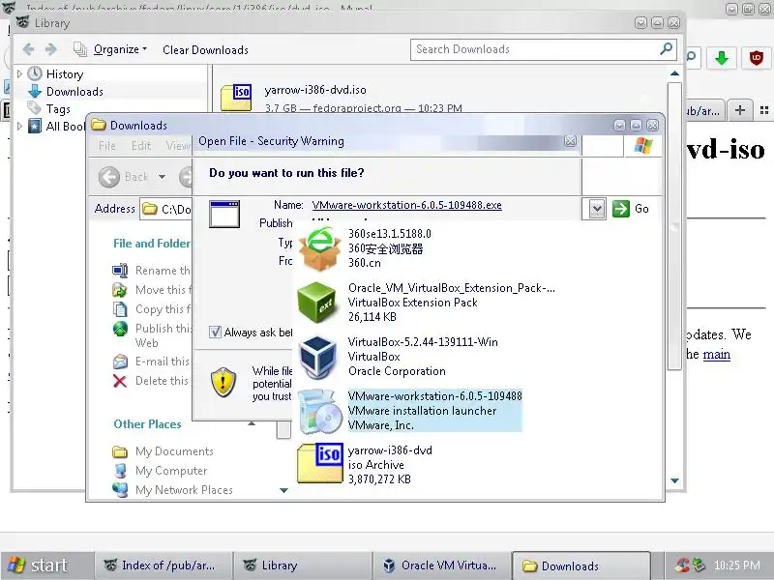774x580 pixels.
Task: Switch to Library taskbar button
Action: (x=302, y=565)
